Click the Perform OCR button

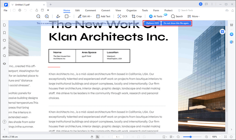152,23
